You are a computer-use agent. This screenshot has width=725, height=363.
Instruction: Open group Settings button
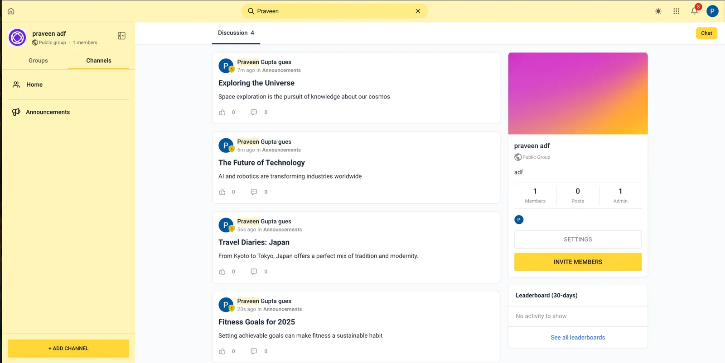tap(578, 240)
